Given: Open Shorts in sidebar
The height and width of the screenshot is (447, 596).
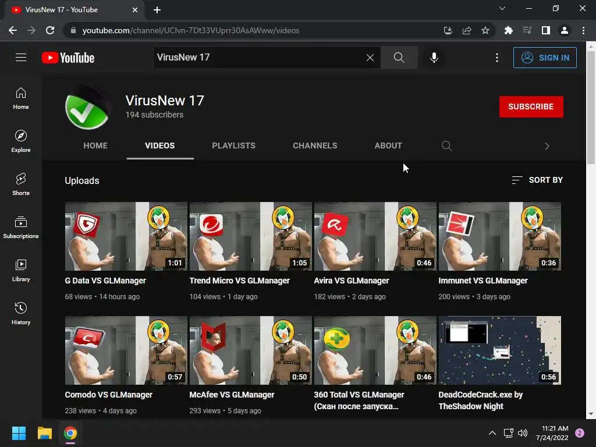Looking at the screenshot, I should tap(21, 185).
